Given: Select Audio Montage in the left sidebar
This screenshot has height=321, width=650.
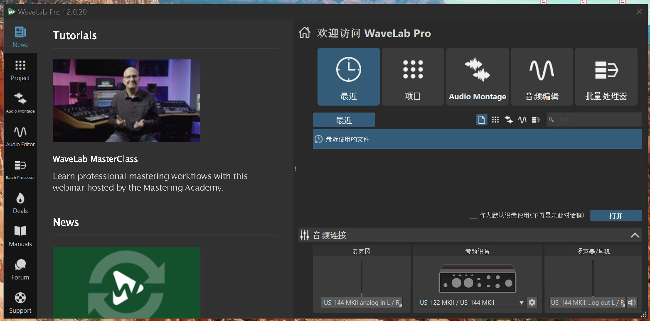Looking at the screenshot, I should [20, 103].
